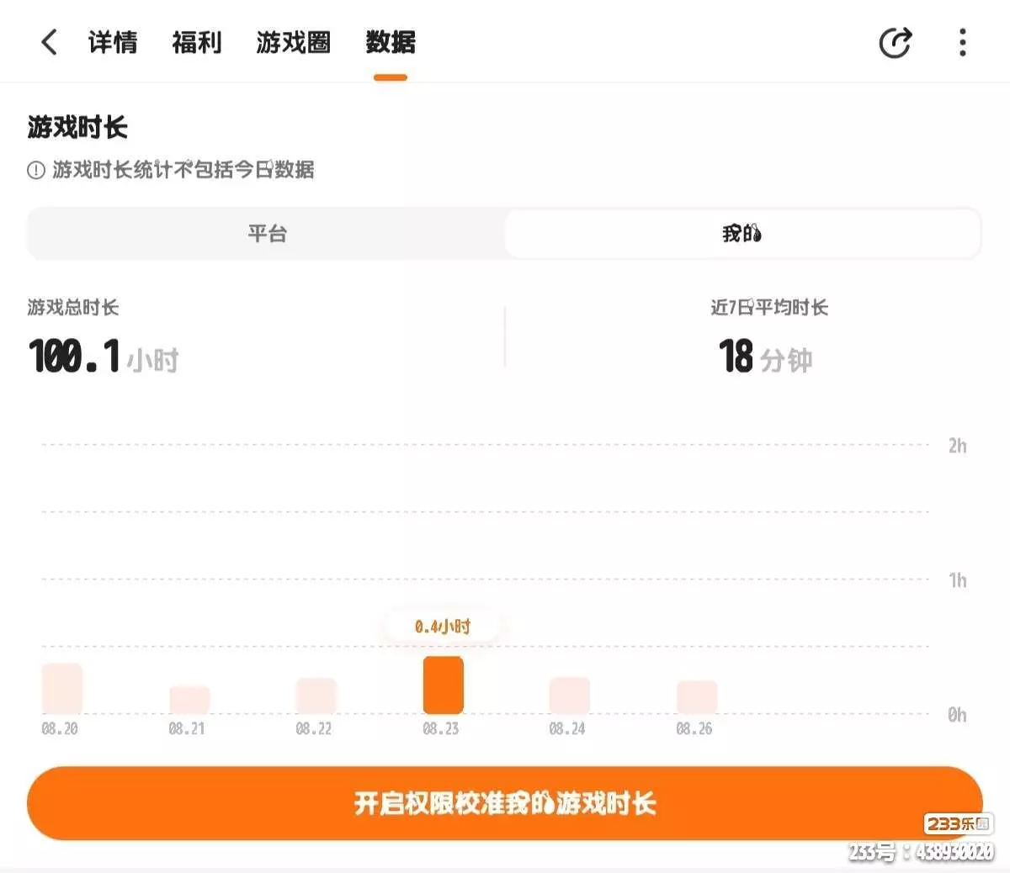The width and height of the screenshot is (1010, 873).
Task: Select the 08.21 bar in the chart
Action: point(189,700)
